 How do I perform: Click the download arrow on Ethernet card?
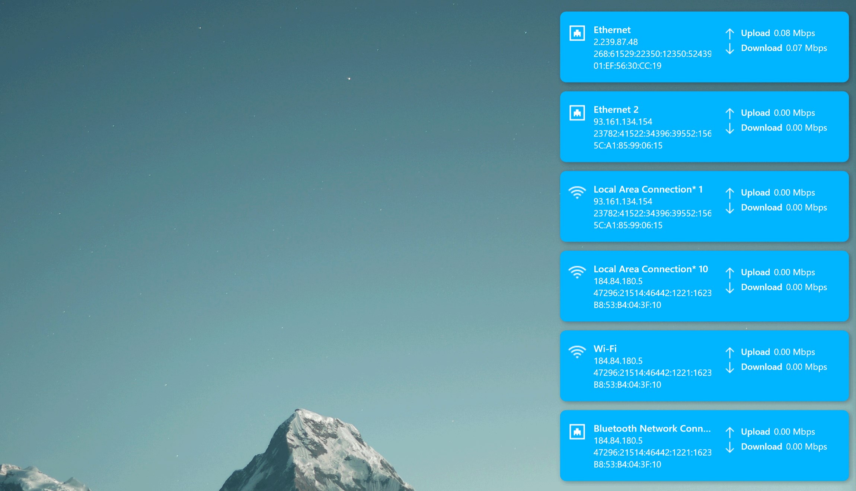(729, 48)
